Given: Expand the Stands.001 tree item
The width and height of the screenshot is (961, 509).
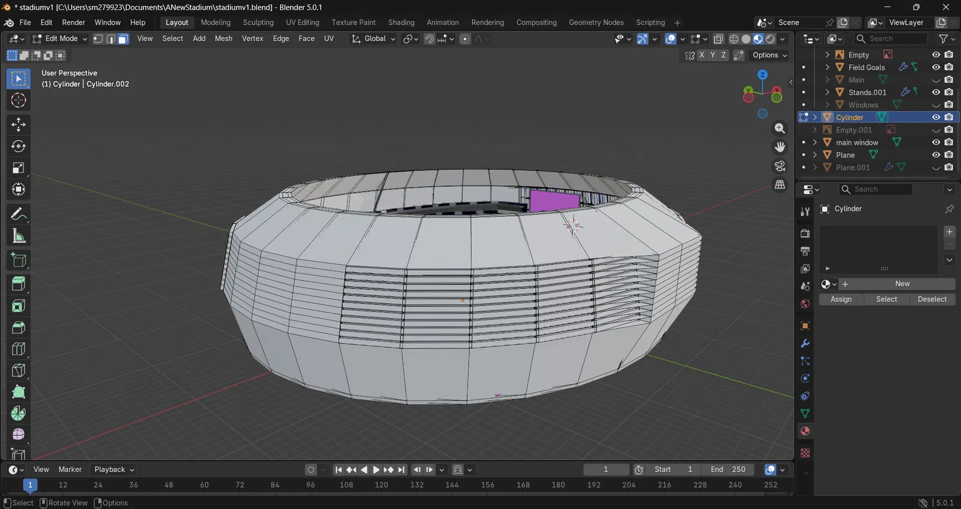Looking at the screenshot, I should click(x=827, y=92).
